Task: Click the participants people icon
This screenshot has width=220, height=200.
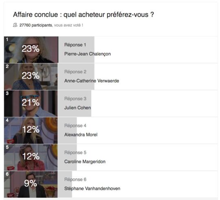Action: coord(15,25)
